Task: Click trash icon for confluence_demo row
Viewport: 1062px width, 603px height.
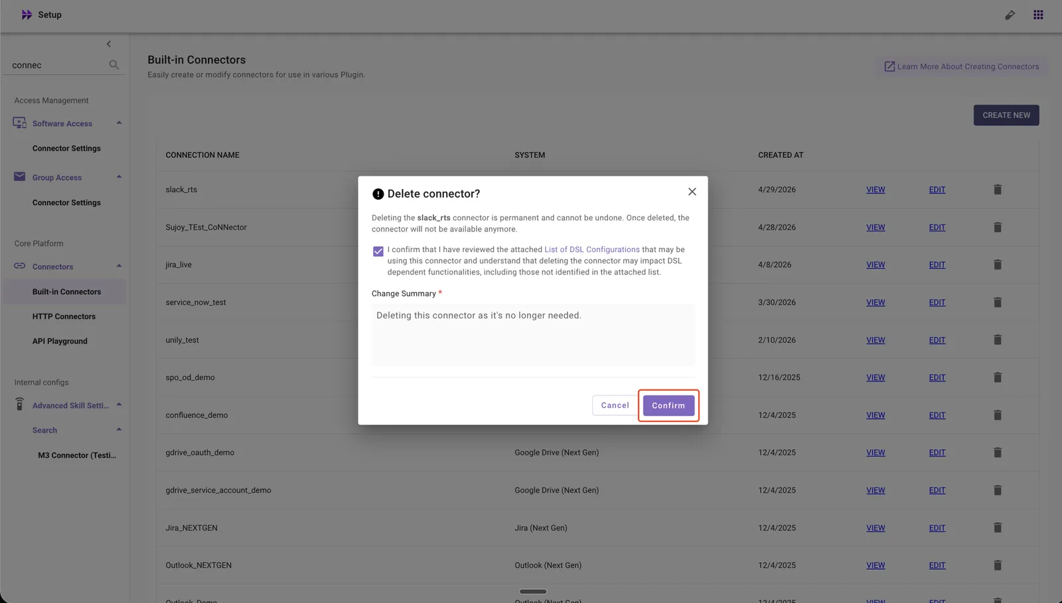Action: [997, 415]
